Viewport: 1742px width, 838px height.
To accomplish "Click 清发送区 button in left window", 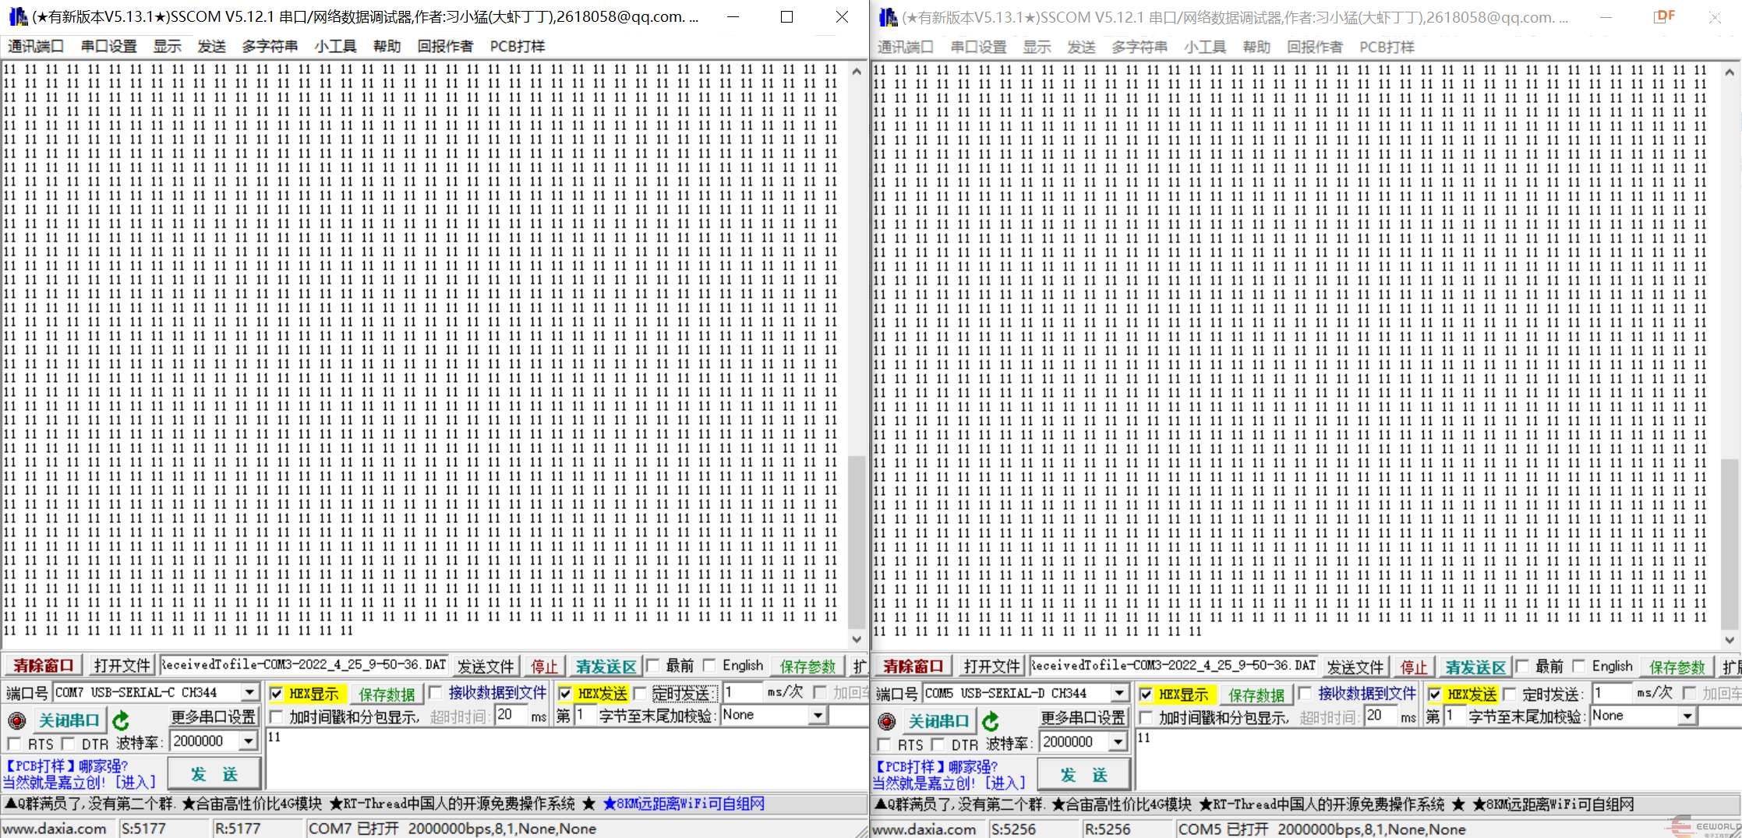I will (606, 667).
